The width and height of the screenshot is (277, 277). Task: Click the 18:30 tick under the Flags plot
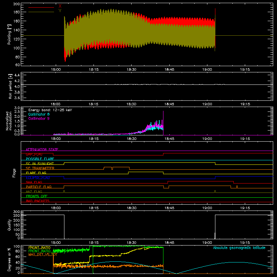132,208
